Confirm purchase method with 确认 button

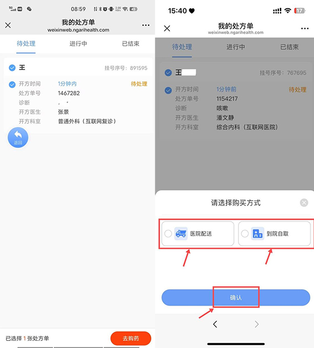click(236, 297)
